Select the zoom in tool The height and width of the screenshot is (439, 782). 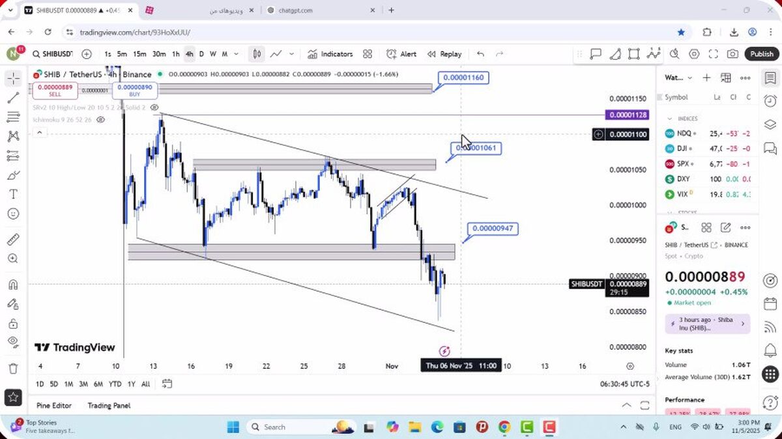pos(13,259)
